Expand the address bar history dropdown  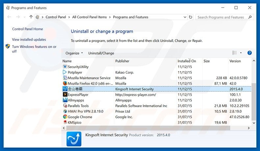pyautogui.click(x=185, y=17)
